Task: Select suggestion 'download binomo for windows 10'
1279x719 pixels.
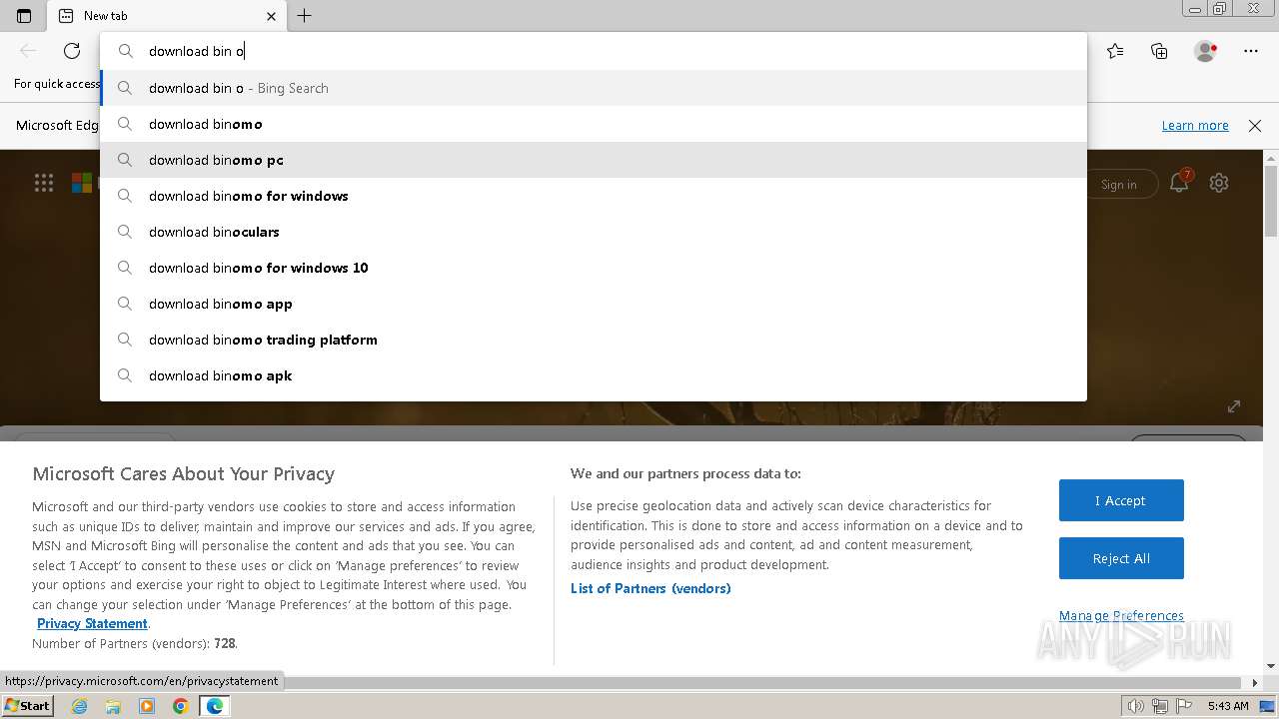Action: click(594, 268)
